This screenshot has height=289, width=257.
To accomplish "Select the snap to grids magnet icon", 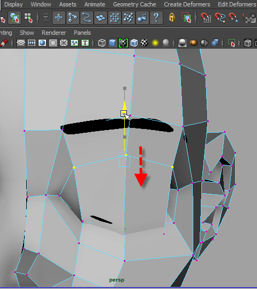I will 206,18.
